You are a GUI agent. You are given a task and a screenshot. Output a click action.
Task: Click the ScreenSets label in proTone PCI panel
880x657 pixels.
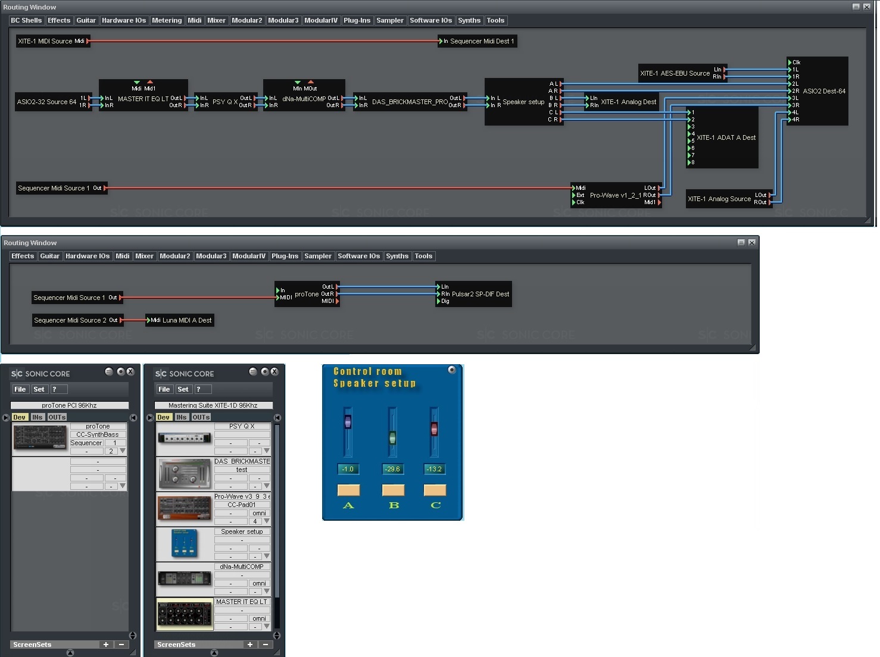coord(32,645)
